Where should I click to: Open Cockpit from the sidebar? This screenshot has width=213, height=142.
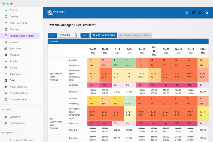13,10
